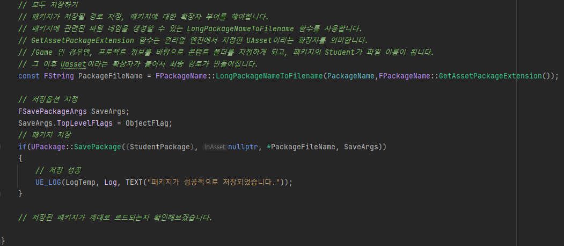Viewport: 564px width, 246px height.
Task: Click the 'nullptr' argument
Action: [243, 147]
